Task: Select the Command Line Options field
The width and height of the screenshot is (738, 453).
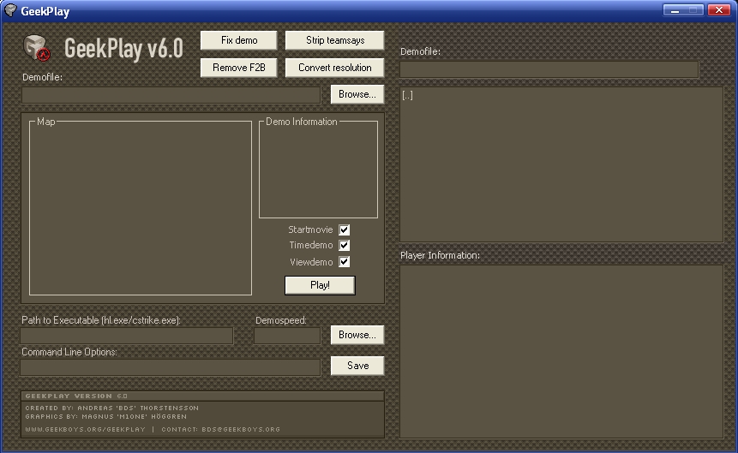Action: tap(171, 367)
